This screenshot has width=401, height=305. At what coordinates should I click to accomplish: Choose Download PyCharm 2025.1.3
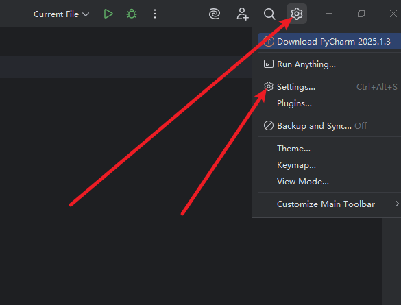tap(330, 41)
